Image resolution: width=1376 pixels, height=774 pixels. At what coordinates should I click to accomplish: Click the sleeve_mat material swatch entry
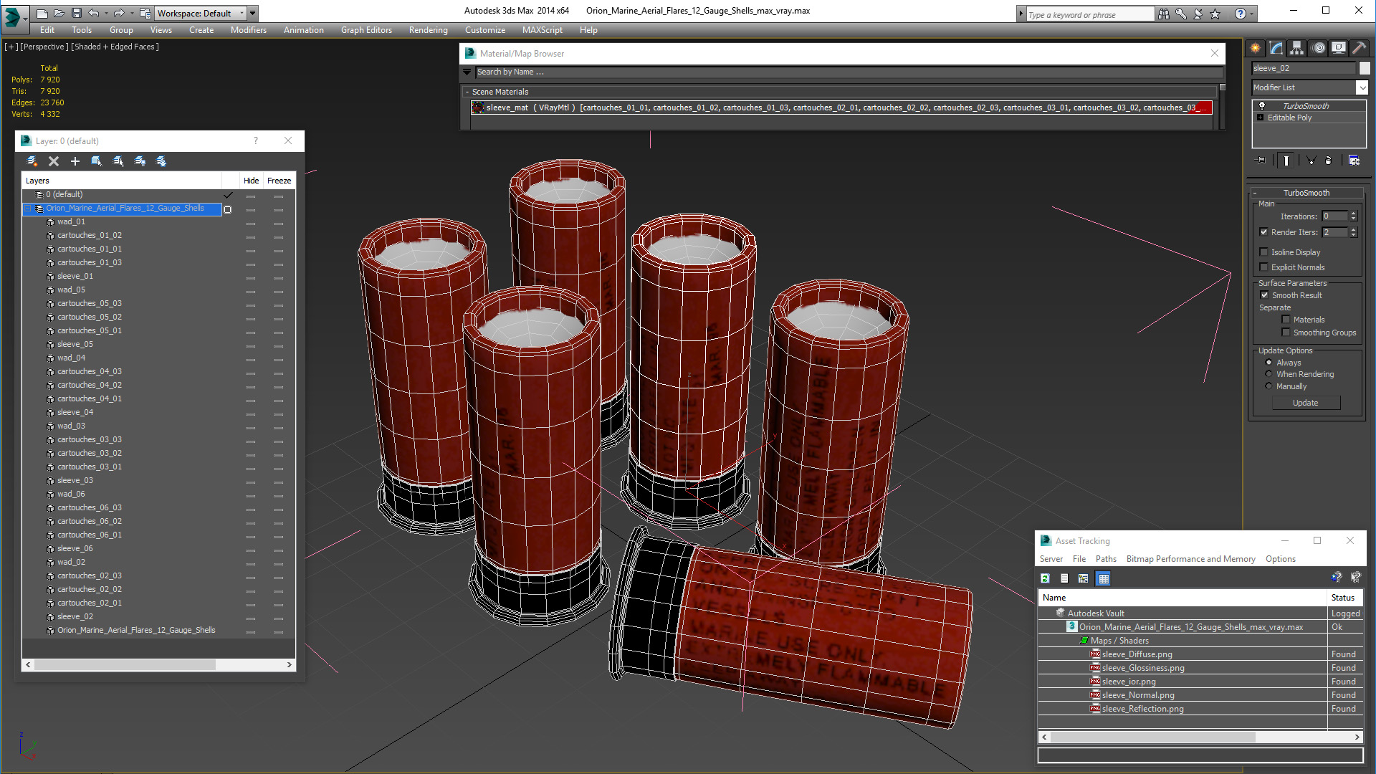478,107
